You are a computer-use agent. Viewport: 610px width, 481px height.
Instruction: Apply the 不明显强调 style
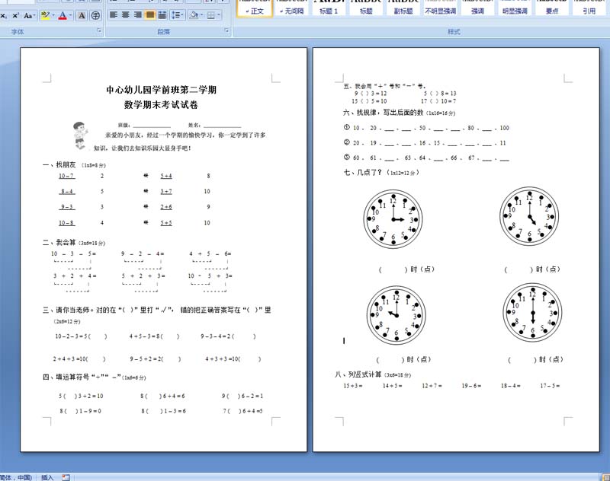[441, 8]
